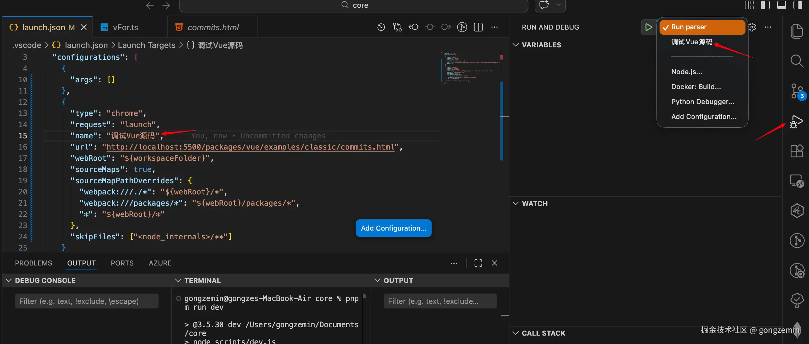Open the Explorer files icon in activity bar

[796, 31]
